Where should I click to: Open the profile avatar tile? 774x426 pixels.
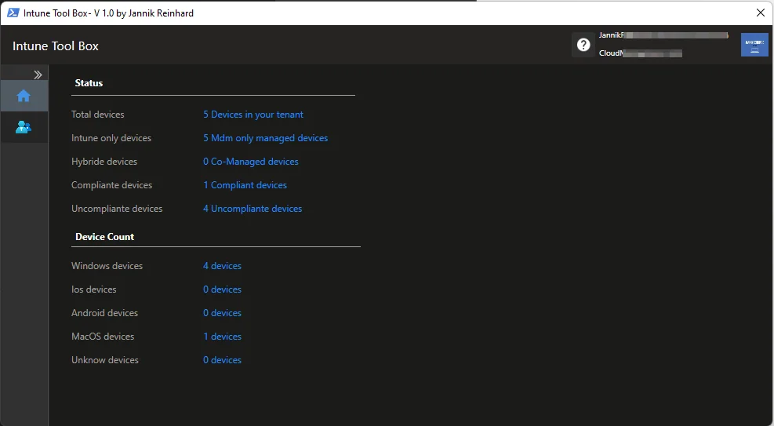tap(754, 45)
